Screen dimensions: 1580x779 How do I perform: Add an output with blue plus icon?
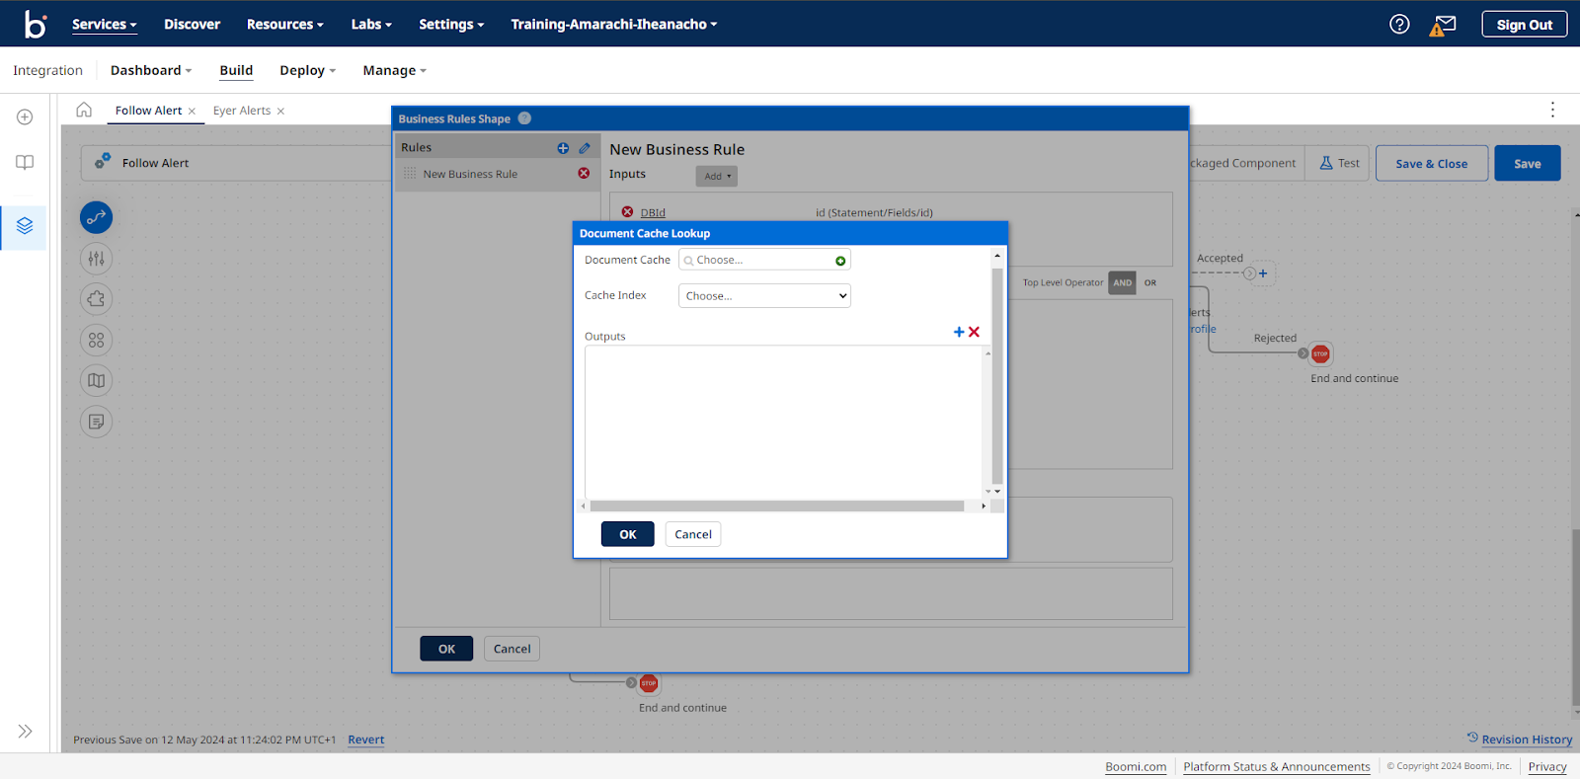pos(959,332)
